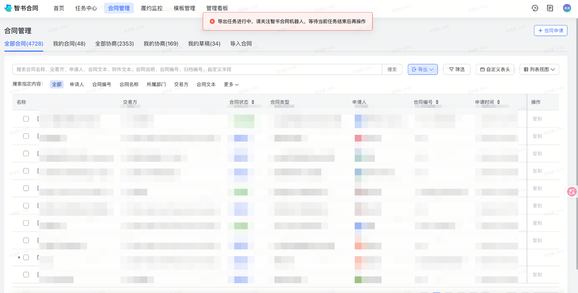This screenshot has width=578, height=293.
Task: Expand the row with the triangle arrow
Action: [x=19, y=257]
